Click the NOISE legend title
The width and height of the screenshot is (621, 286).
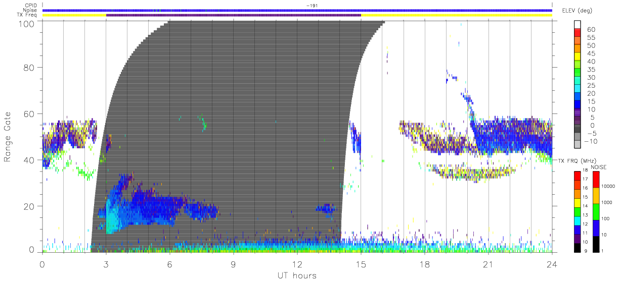coord(599,167)
